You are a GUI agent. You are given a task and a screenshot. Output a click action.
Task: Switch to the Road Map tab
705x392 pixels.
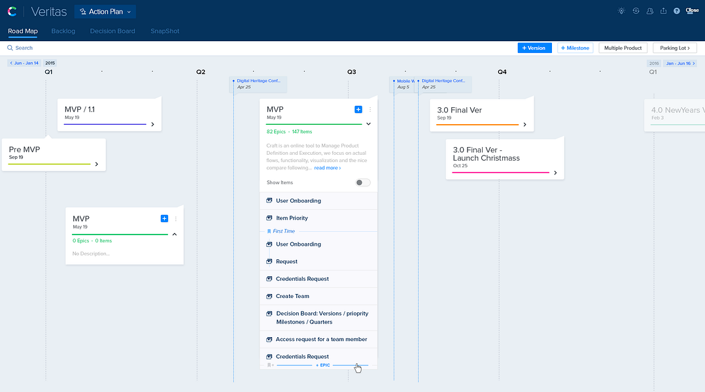23,31
